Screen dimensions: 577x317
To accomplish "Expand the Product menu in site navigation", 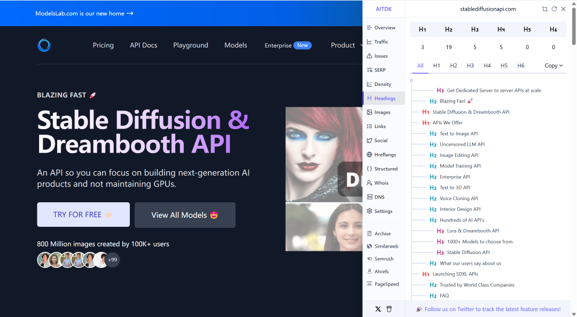I will click(346, 45).
